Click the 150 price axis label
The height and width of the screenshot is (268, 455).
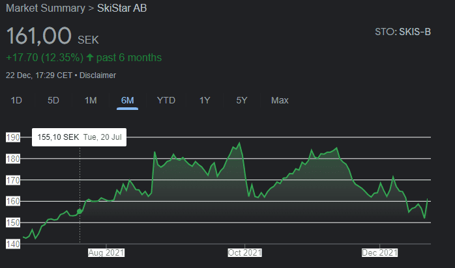pos(13,222)
